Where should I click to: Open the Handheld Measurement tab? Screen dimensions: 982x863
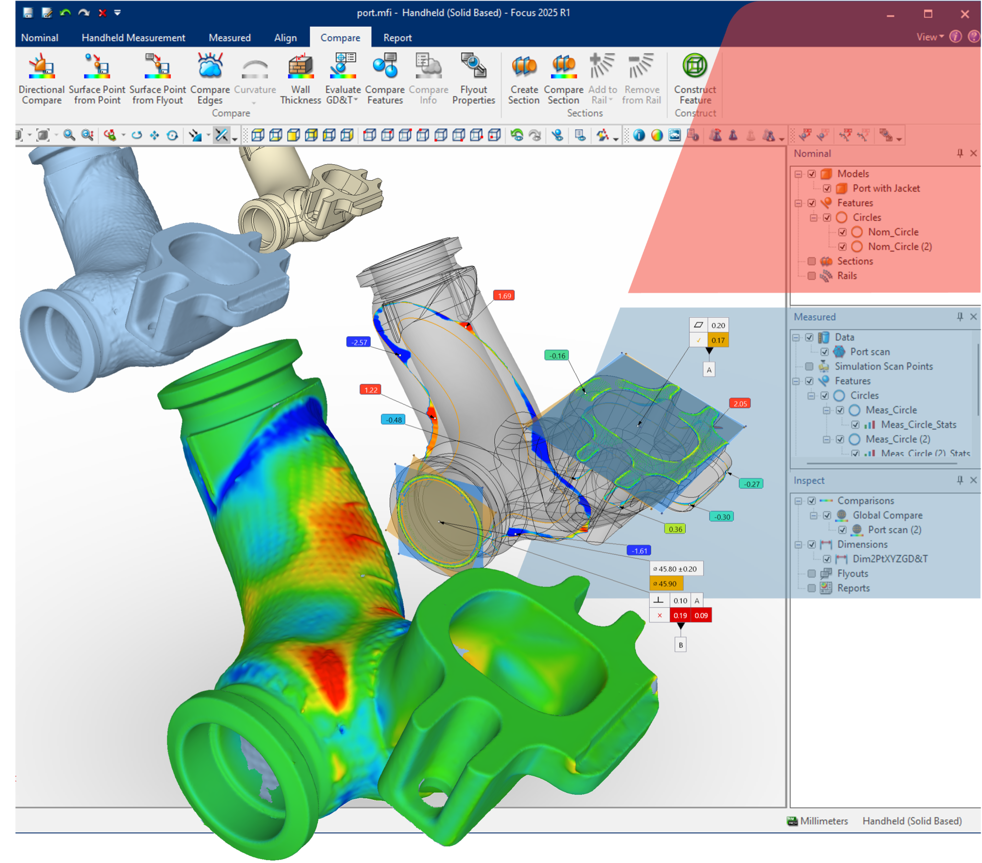[x=134, y=37]
